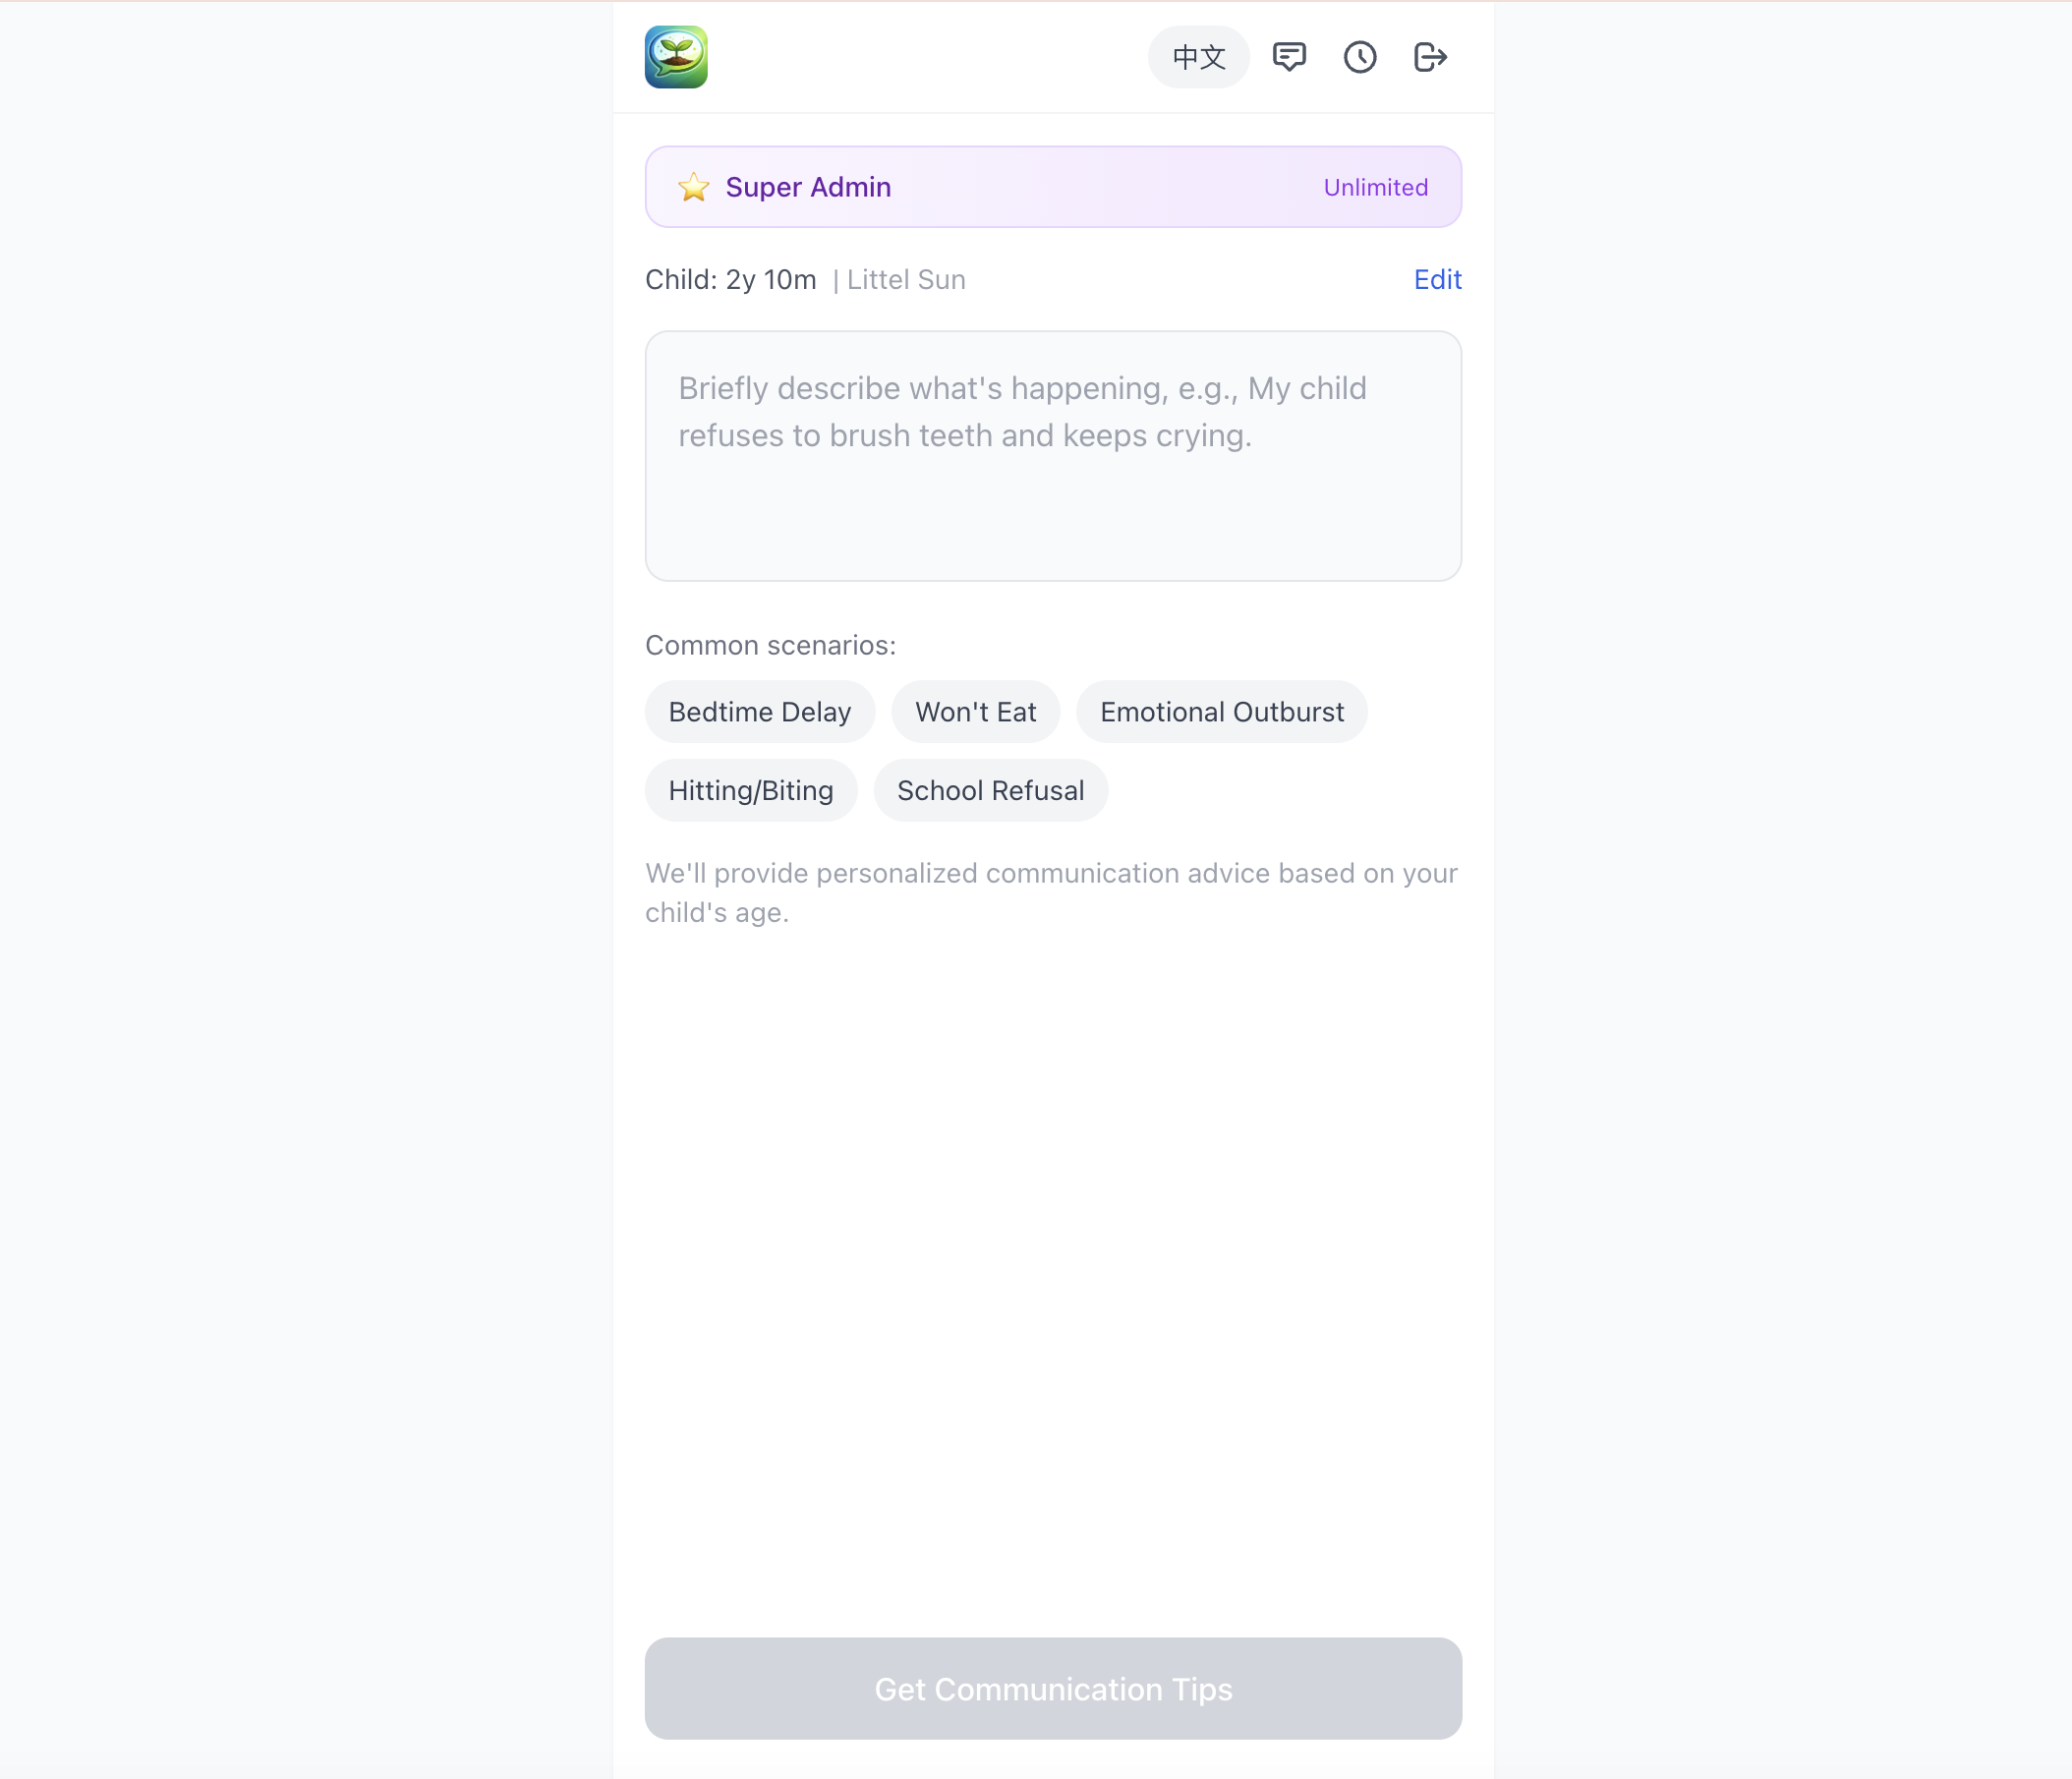
Task: Click the Unlimited label
Action: click(x=1375, y=186)
